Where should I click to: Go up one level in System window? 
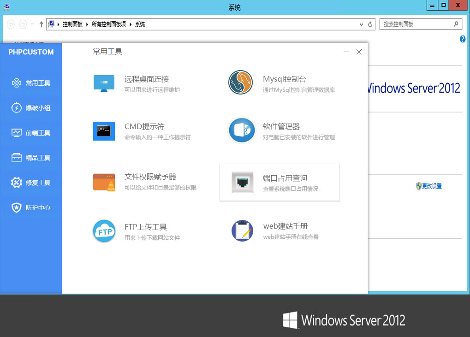(41, 24)
